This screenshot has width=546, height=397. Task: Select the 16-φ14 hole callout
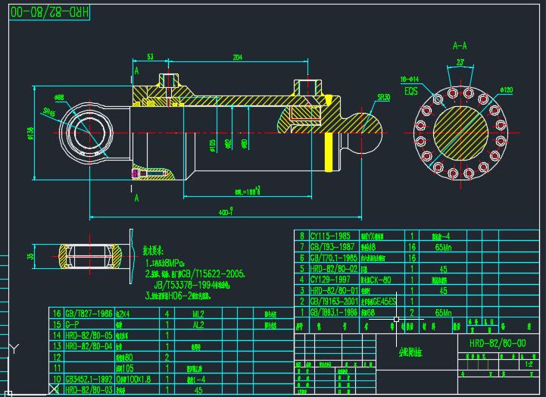pyautogui.click(x=410, y=80)
